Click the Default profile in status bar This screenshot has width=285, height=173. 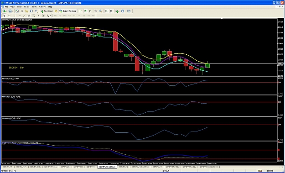[x=166, y=171]
